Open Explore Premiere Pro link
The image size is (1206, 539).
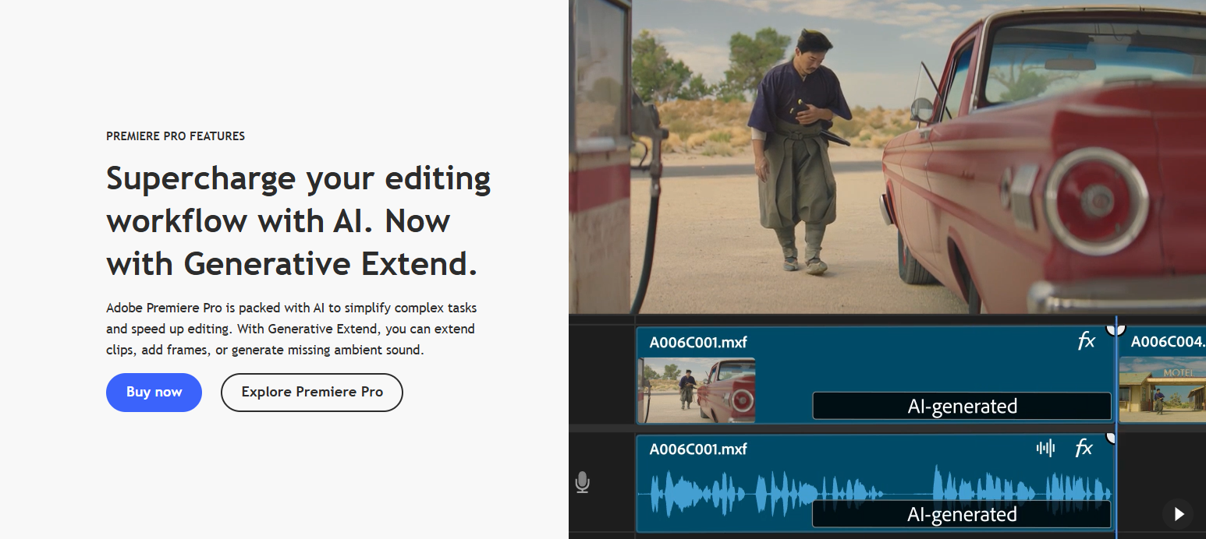[312, 392]
